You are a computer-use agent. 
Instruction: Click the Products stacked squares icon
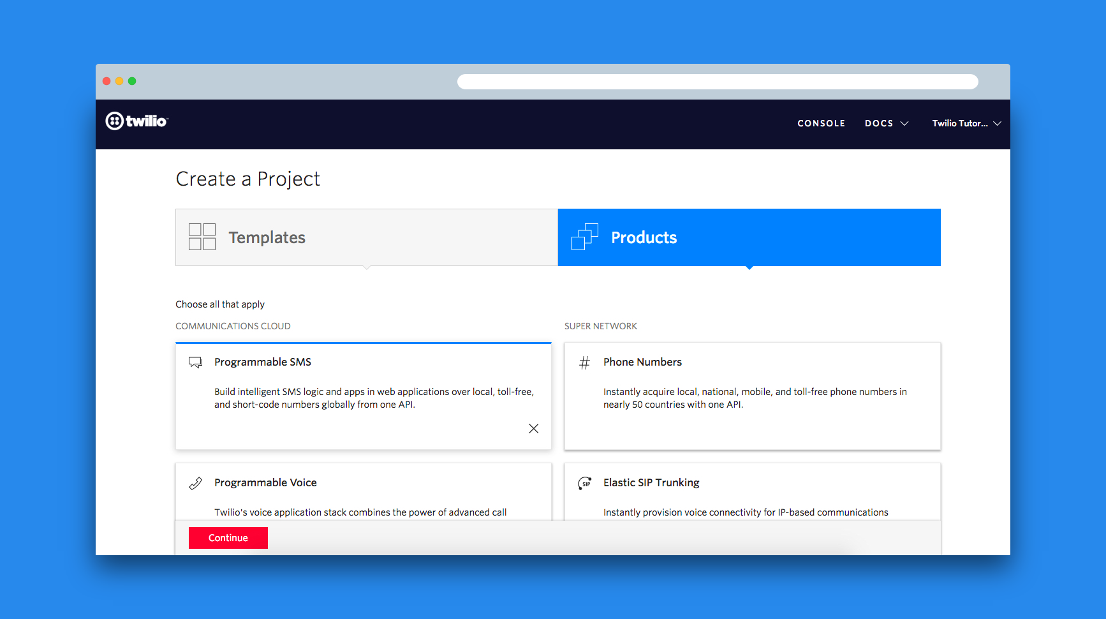click(585, 237)
